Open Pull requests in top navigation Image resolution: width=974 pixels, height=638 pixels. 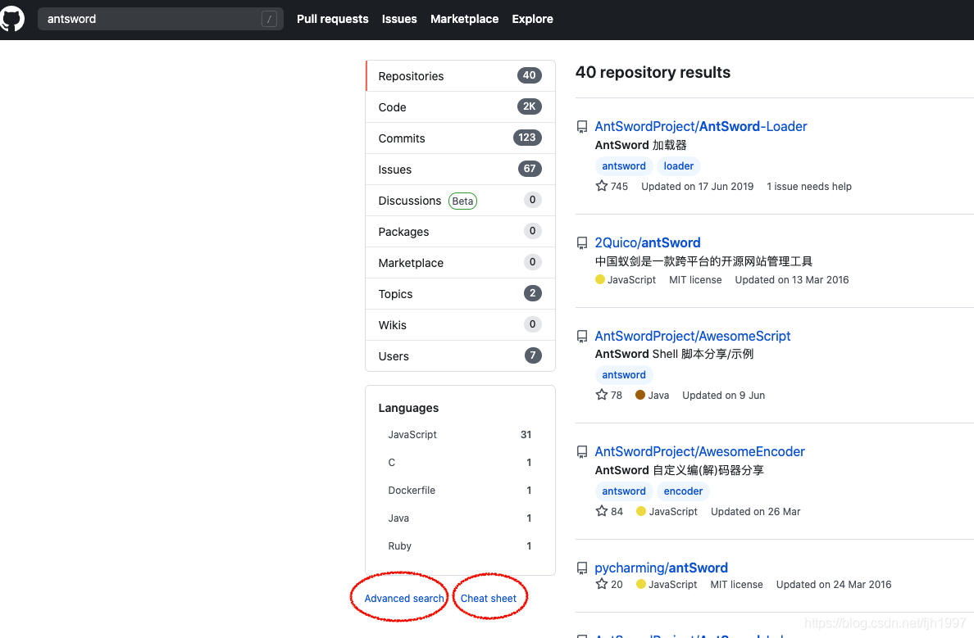click(x=332, y=19)
